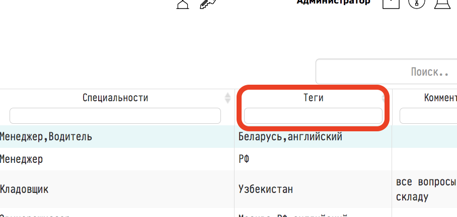
Task: Open the Администратор user label
Action: [333, 3]
